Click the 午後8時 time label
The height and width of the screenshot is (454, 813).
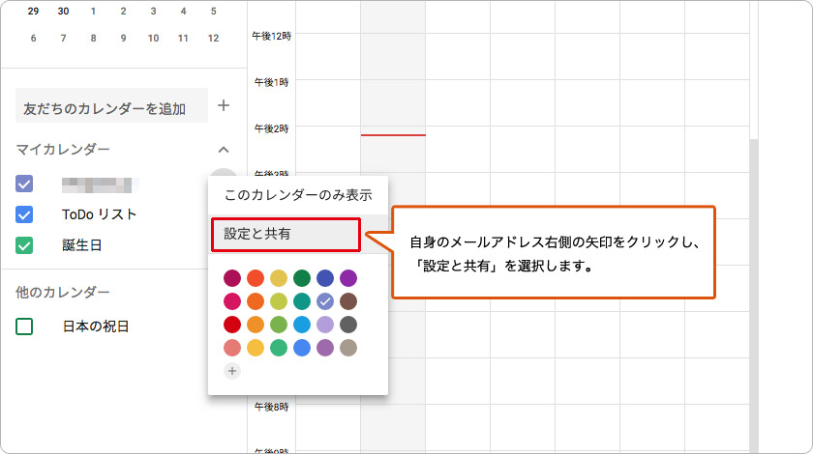tap(272, 407)
